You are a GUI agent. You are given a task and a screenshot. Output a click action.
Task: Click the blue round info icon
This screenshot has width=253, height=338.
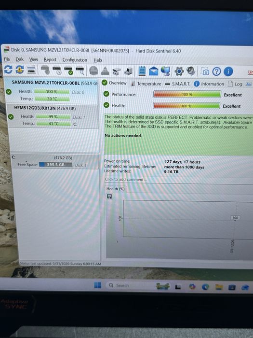[228, 71]
